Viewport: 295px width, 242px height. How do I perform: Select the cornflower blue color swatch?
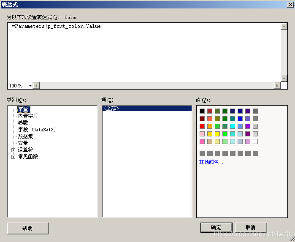[240, 126]
